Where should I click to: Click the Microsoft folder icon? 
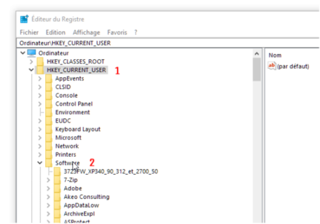point(49,138)
